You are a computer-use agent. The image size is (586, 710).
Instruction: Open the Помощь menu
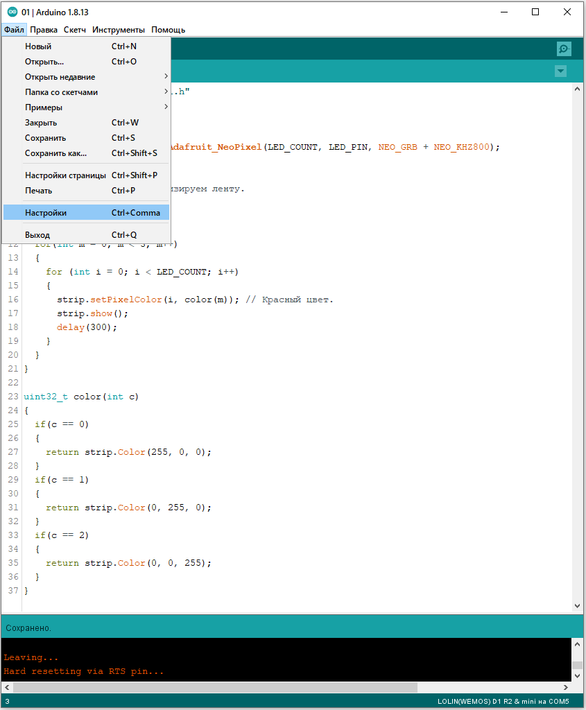pyautogui.click(x=169, y=30)
